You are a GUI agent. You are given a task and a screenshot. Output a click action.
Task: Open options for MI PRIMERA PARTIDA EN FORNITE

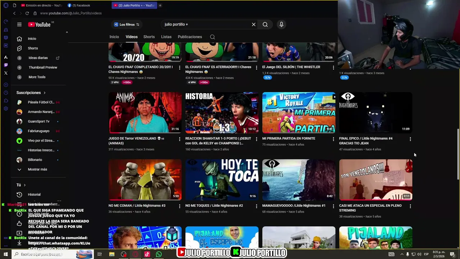(x=333, y=139)
